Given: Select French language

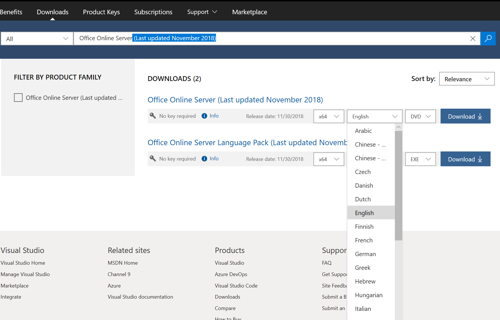Looking at the screenshot, I should (x=371, y=240).
